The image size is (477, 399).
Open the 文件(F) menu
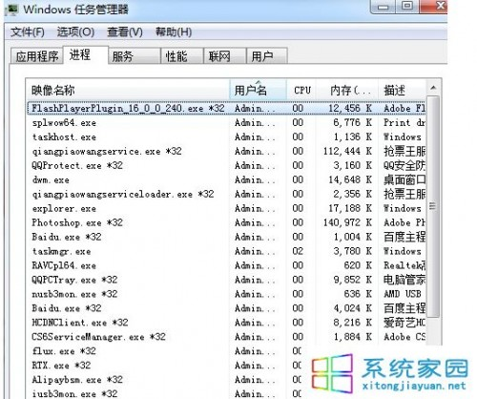coord(28,31)
